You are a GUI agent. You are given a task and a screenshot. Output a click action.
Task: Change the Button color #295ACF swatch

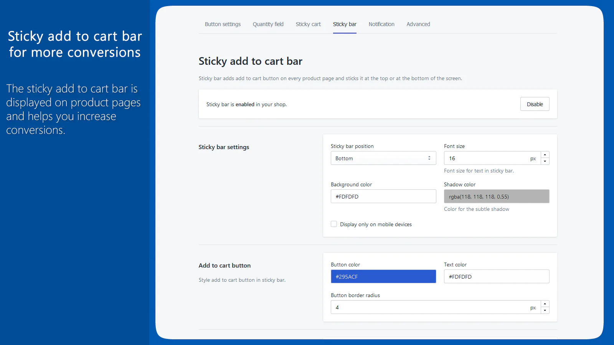(x=383, y=277)
